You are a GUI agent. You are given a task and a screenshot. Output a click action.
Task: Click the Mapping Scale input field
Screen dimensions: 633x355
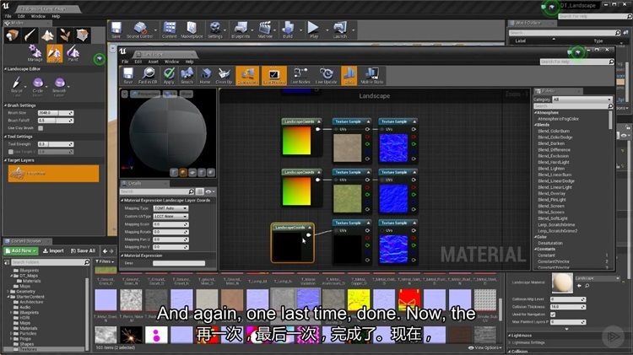(170, 224)
